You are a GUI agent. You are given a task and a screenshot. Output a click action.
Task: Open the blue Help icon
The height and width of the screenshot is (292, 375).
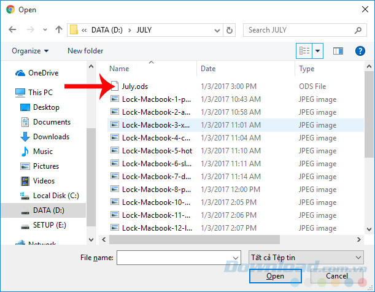360,51
